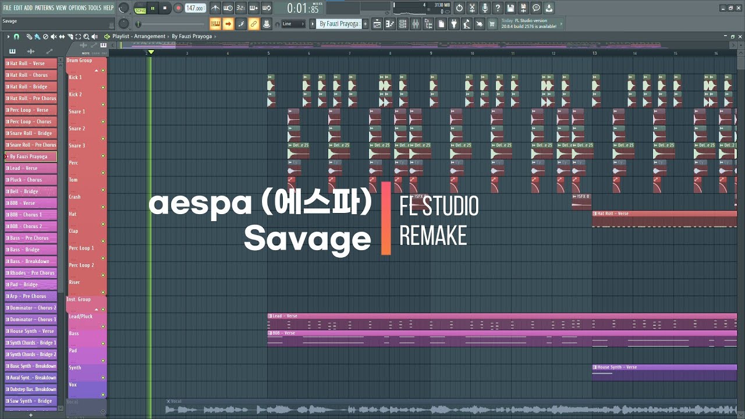
Task: Select Dominator - Chorus 1 pattern
Action: tap(31, 319)
